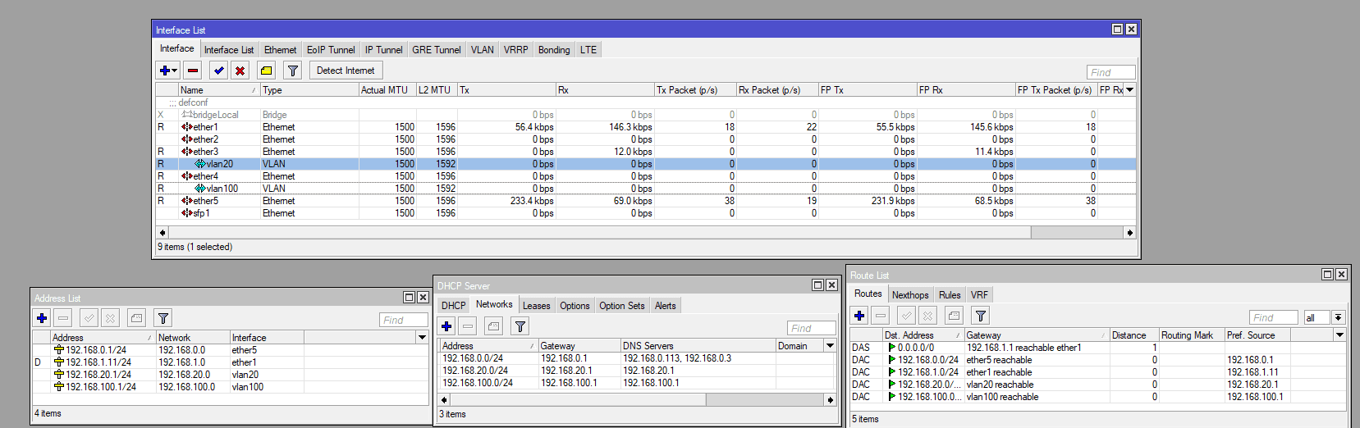
Task: Click horizontal scrollbar right arrow in Interface List
Action: coord(1129,233)
